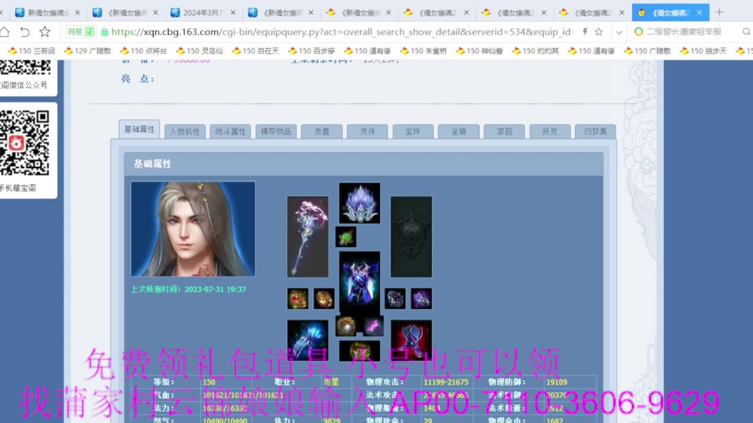Open the 携带物品 tab
This screenshot has height=423, width=753.
(x=276, y=132)
